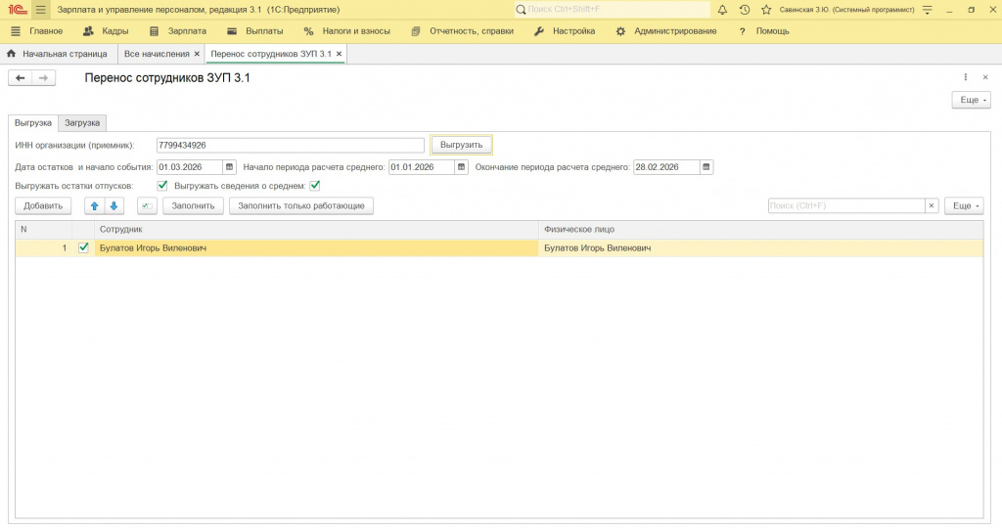1002x530 pixels.
Task: Click the user name Савинская З.Ю.
Action: point(846,10)
